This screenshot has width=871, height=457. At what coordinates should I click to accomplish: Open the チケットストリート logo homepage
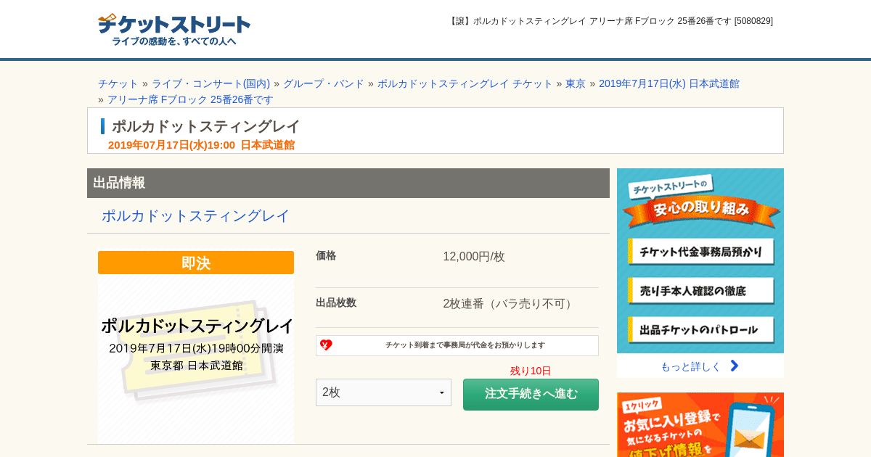pyautogui.click(x=174, y=30)
